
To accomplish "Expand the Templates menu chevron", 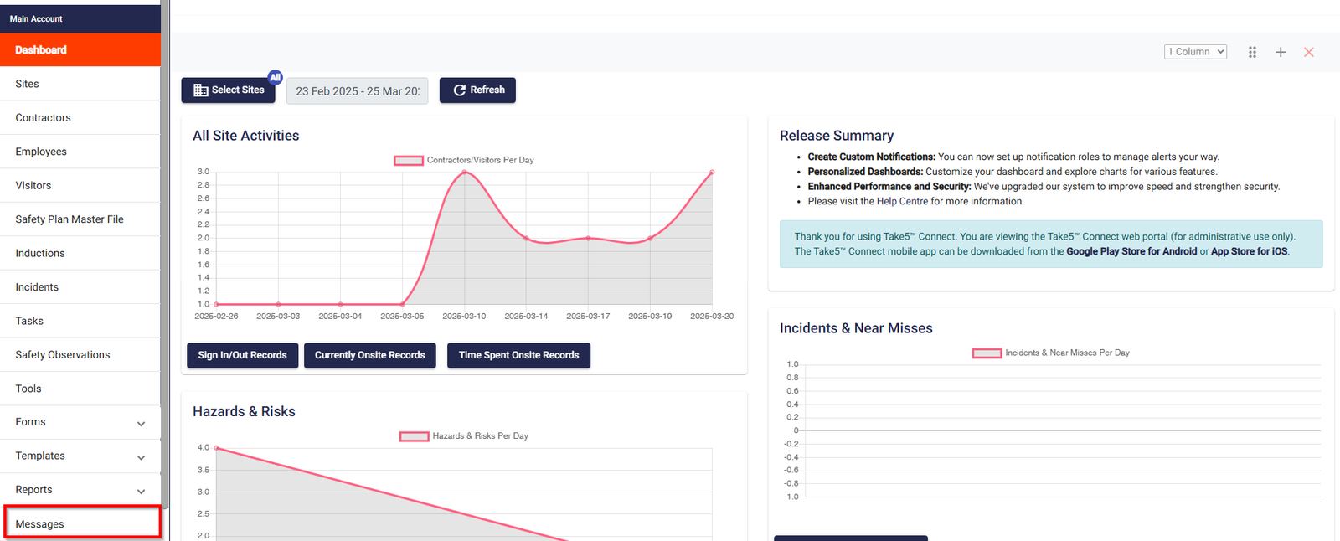I will click(141, 457).
